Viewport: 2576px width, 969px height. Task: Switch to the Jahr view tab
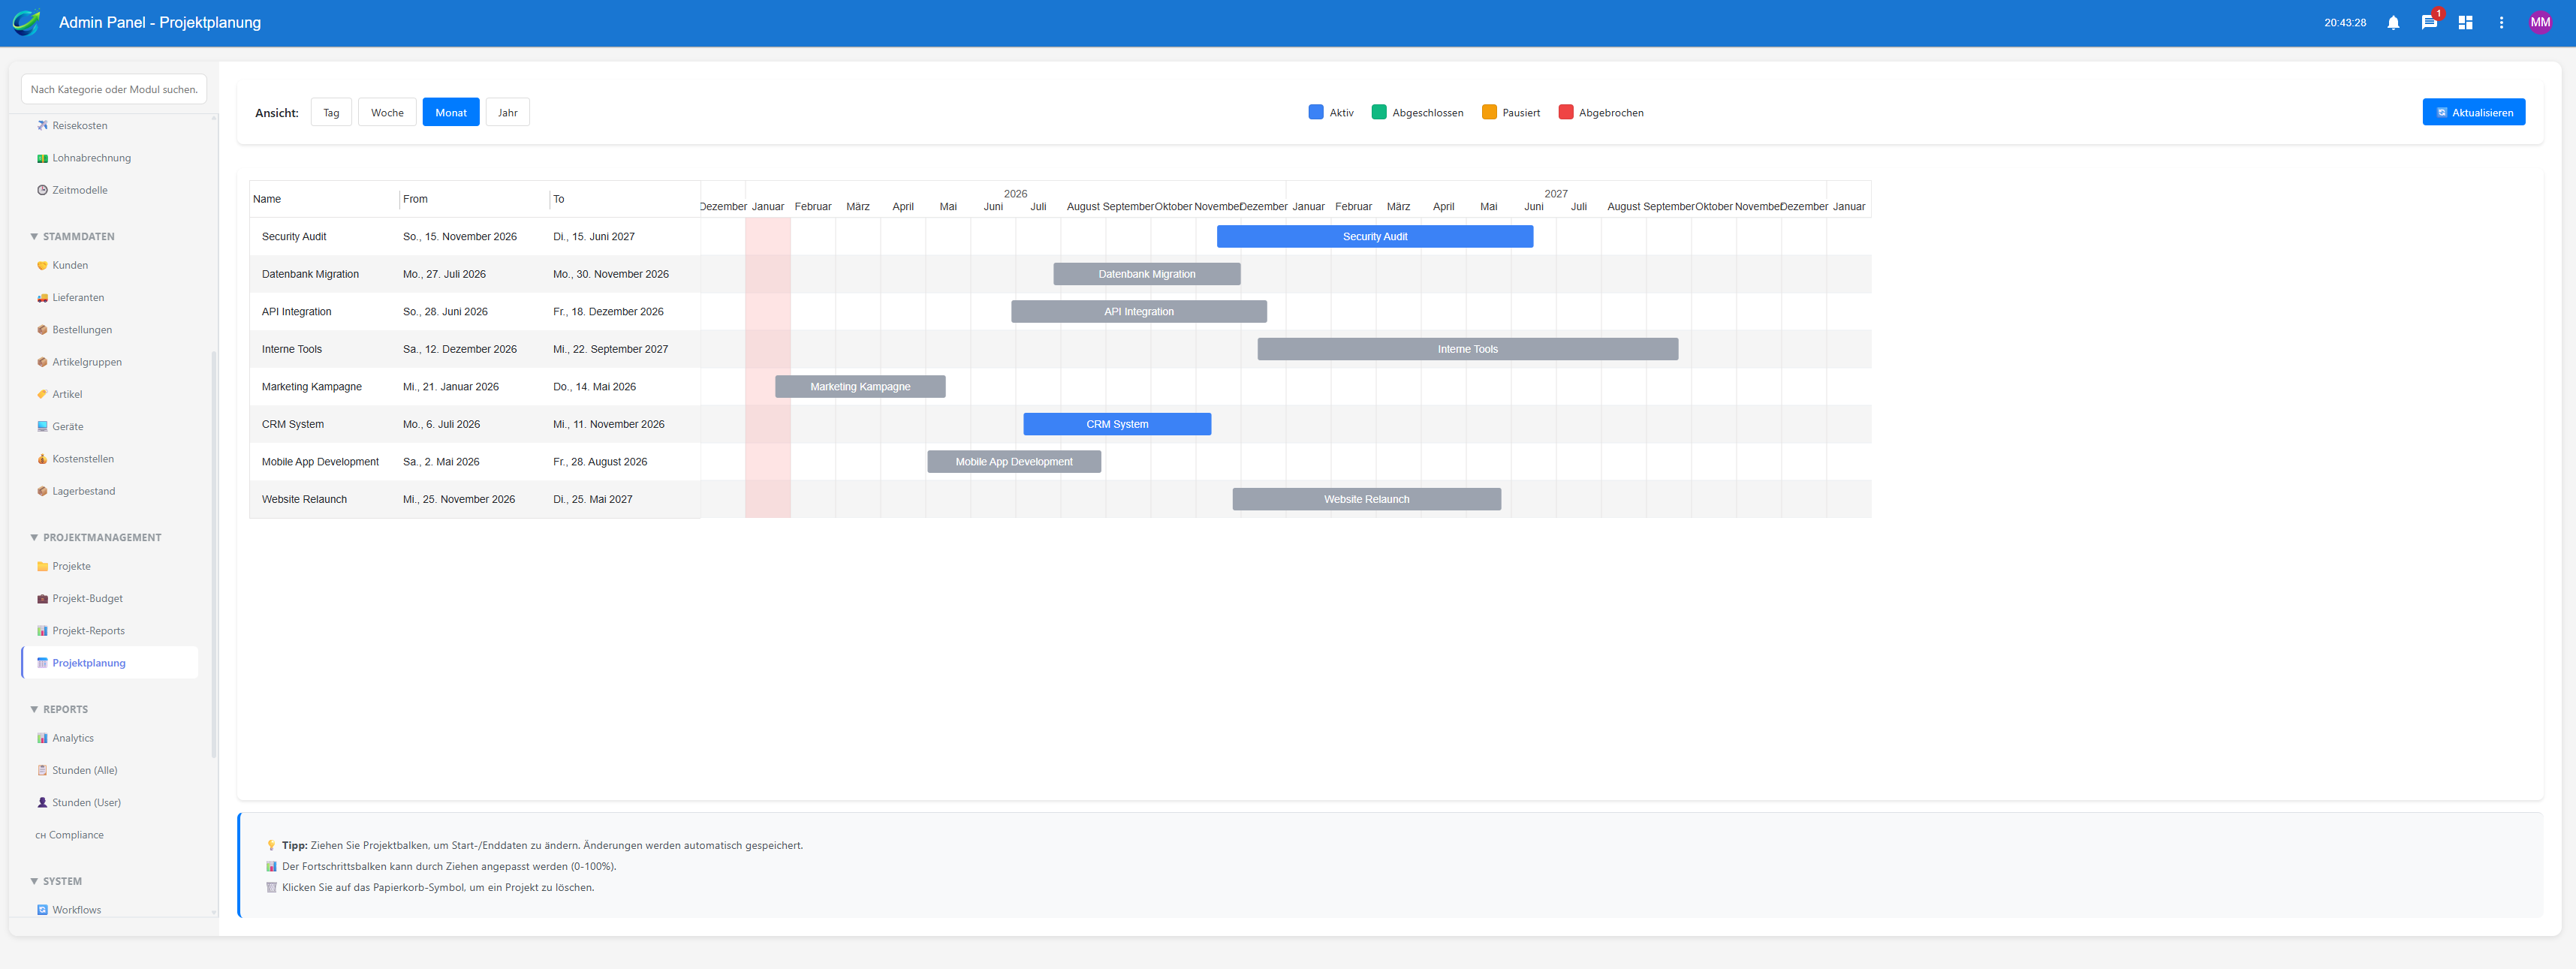point(507,112)
